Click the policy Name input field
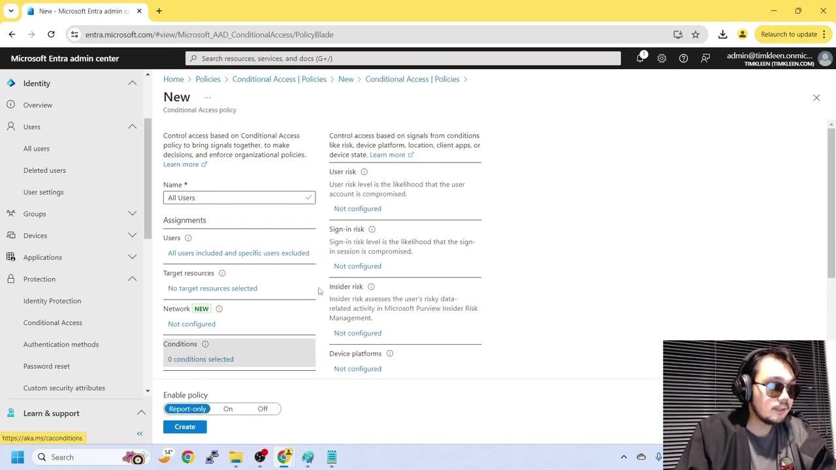The image size is (836, 470). [x=239, y=198]
